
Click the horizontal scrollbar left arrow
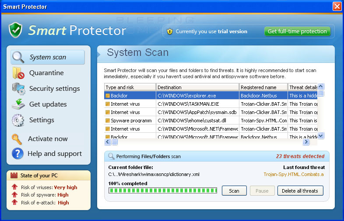pos(108,142)
